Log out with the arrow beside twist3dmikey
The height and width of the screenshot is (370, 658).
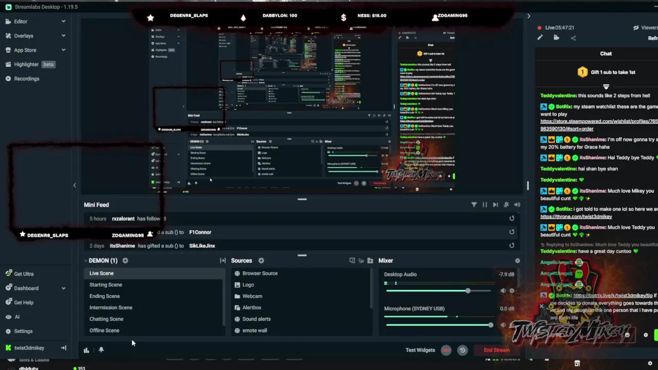click(63, 348)
